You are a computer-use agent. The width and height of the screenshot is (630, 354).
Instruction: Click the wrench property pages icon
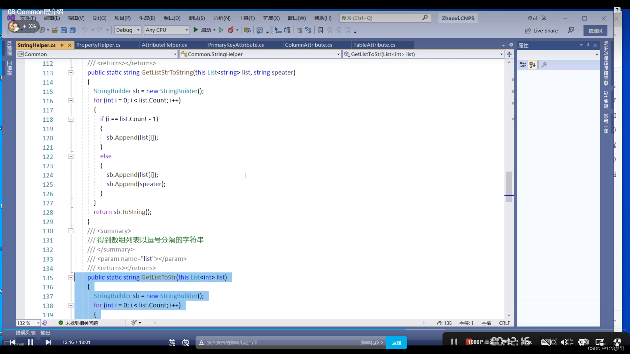(544, 65)
